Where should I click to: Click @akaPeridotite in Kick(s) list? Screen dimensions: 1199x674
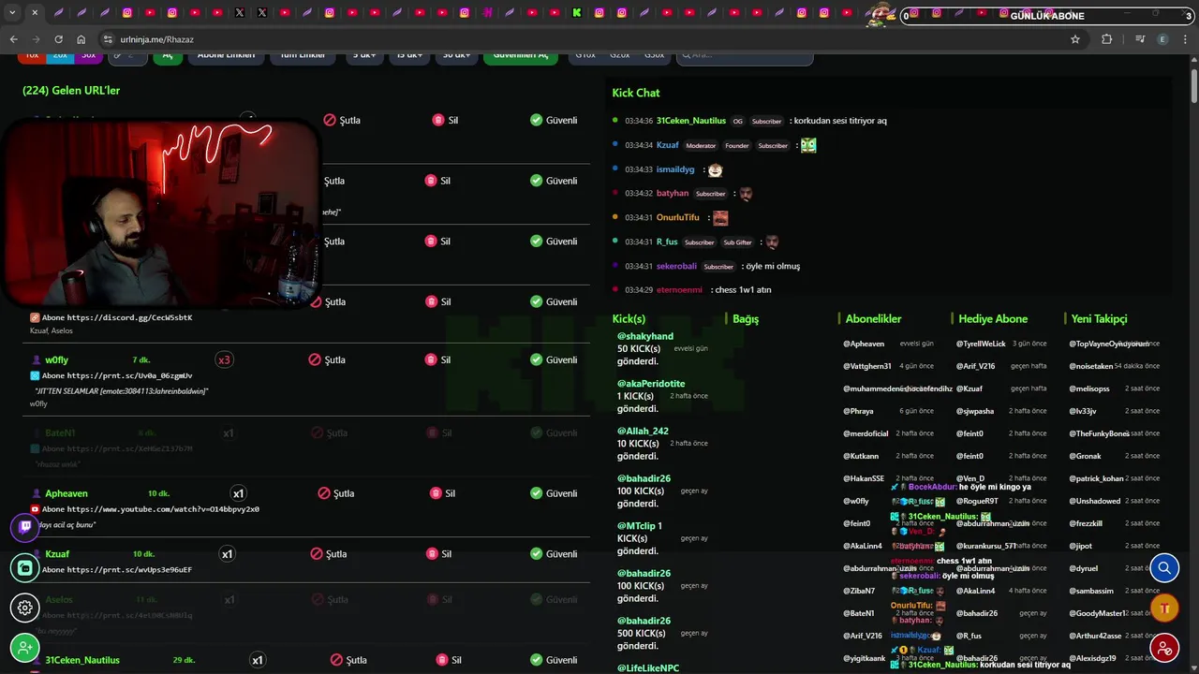[651, 384]
